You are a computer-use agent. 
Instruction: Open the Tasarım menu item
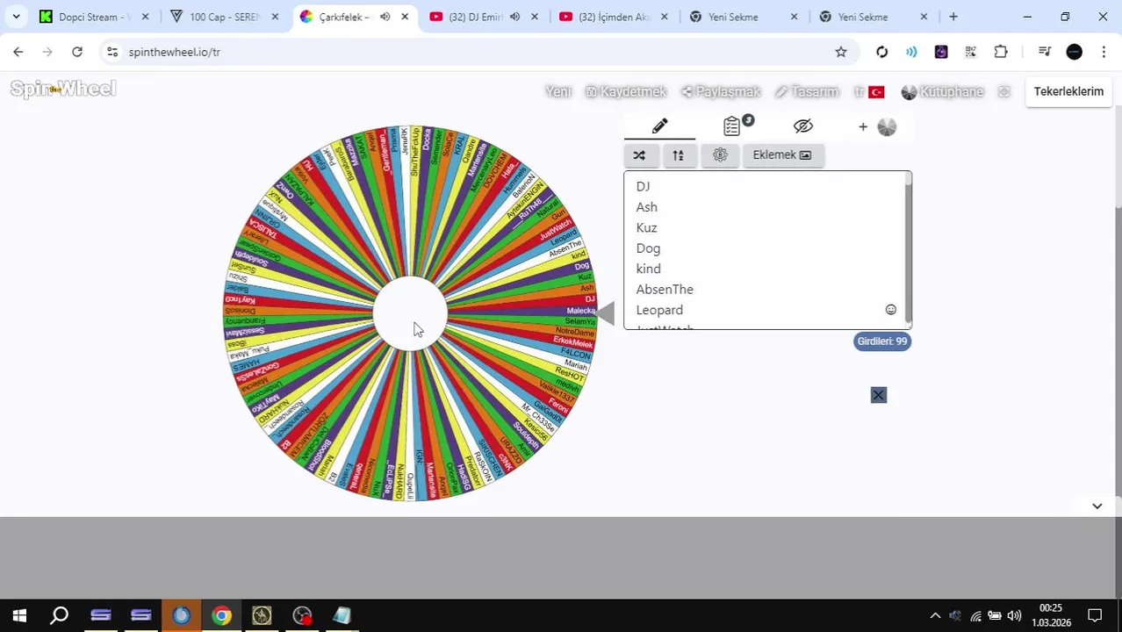[807, 91]
